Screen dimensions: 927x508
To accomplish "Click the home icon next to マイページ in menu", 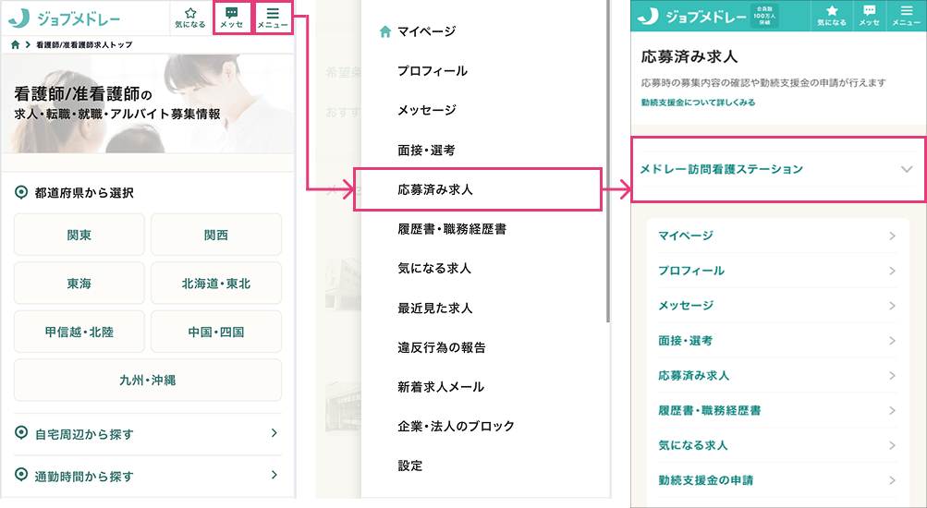I will [x=384, y=31].
